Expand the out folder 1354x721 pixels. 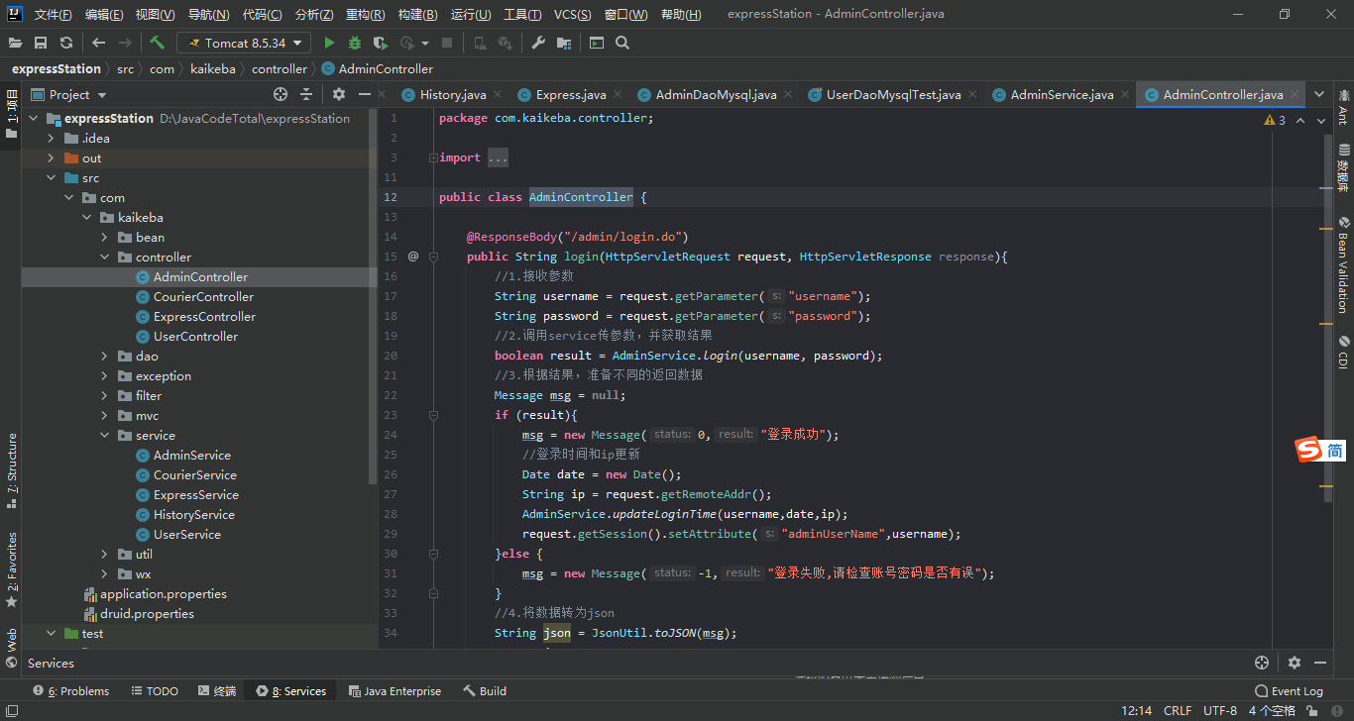click(52, 157)
